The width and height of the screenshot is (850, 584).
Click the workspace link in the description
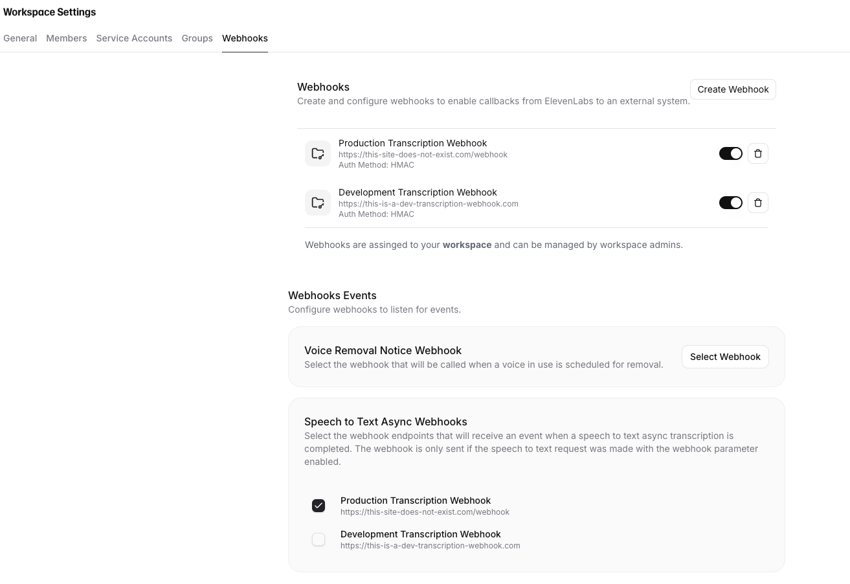pyautogui.click(x=467, y=245)
